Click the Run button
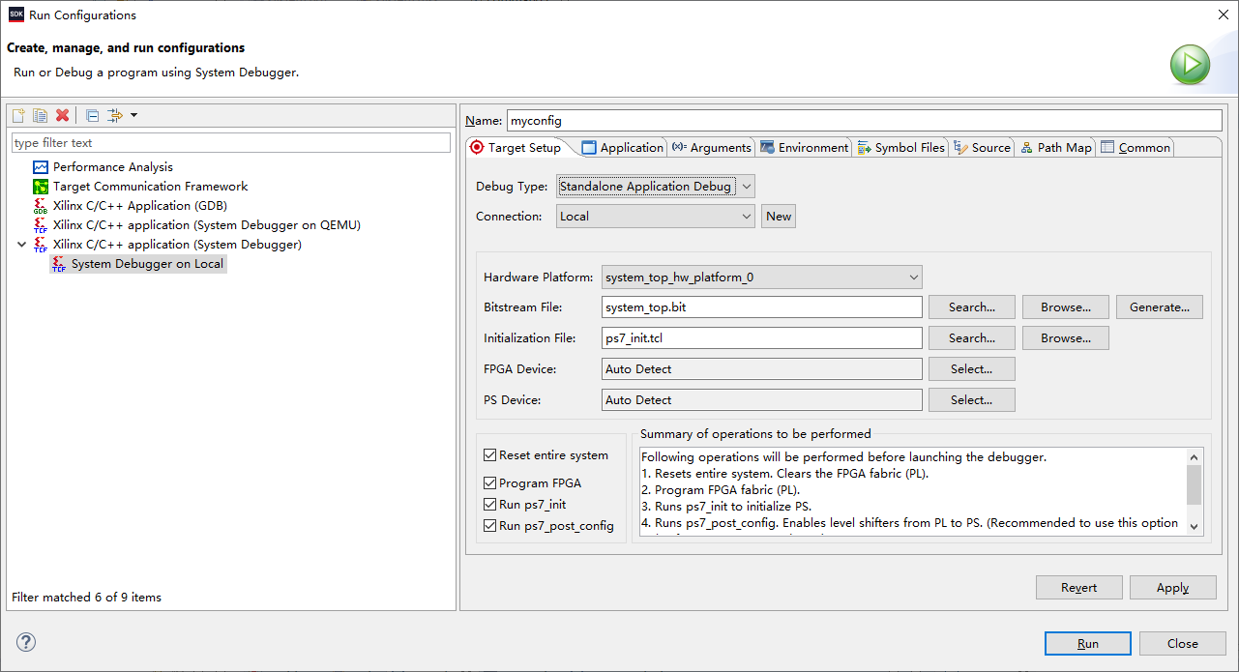This screenshot has width=1239, height=672. (x=1088, y=644)
